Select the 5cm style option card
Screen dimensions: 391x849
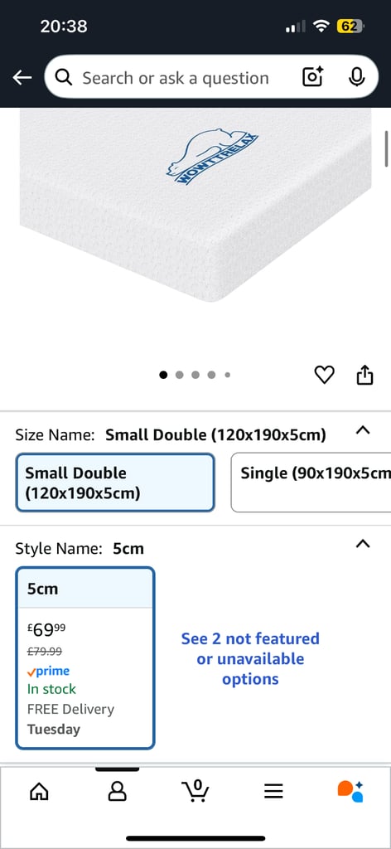[84, 657]
